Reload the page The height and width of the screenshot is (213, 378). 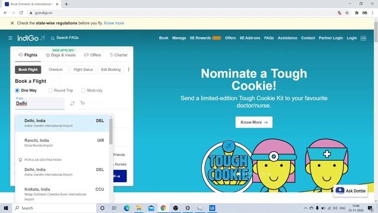[x=21, y=13]
